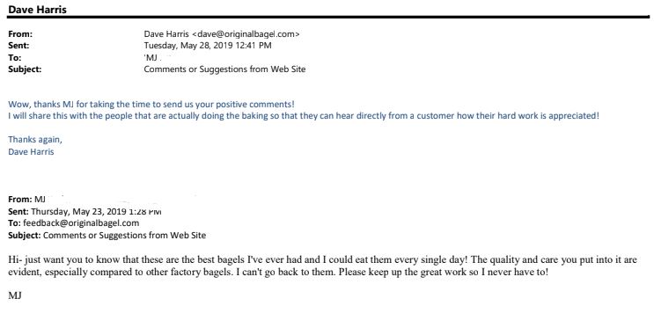Click the "Thanks again," closing line
The width and height of the screenshot is (654, 328).
pyautogui.click(x=35, y=140)
